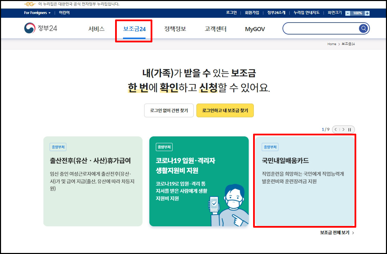Click 중앙부처 tag on 국민내일배움카드 card
Viewport: 387px width, 254px height.
tap(270, 147)
